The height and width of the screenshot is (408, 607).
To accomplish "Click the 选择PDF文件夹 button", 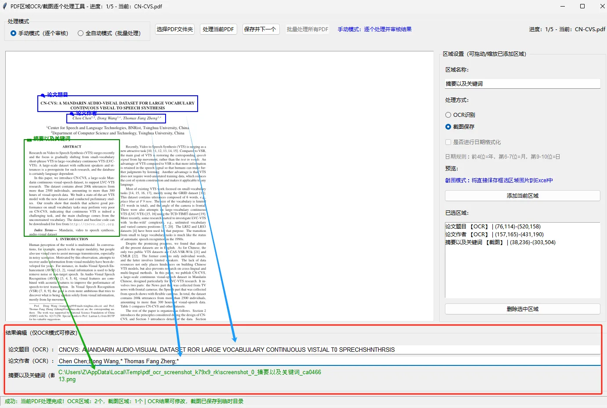I will coord(174,29).
